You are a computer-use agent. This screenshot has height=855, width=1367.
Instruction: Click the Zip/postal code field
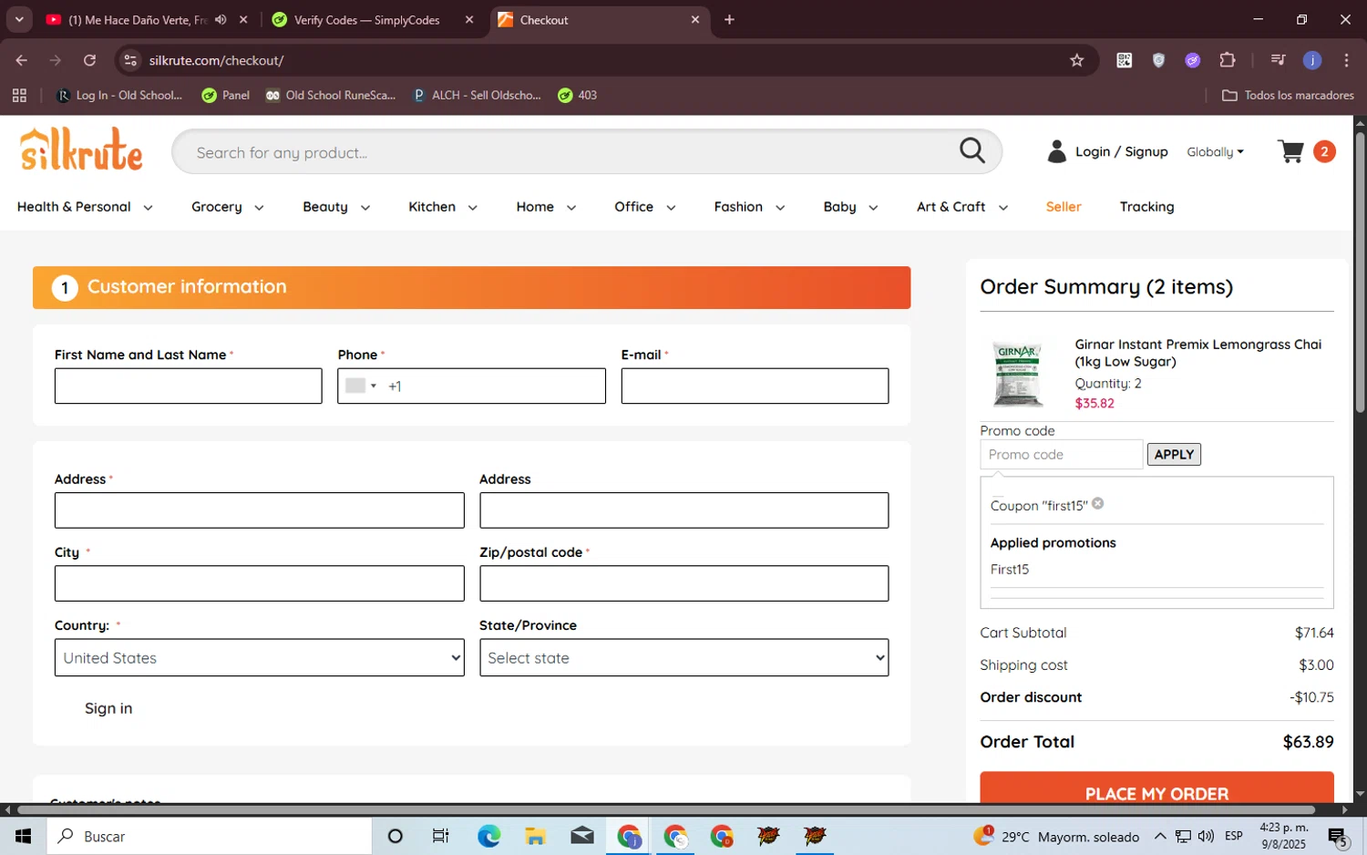[683, 583]
